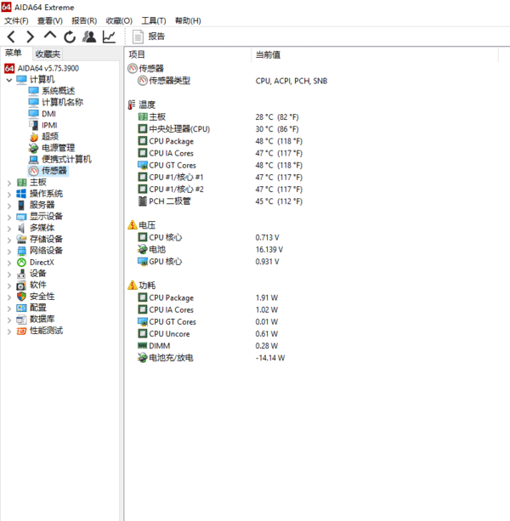
Task: Select the PCH 二极管 row
Action: (220, 201)
